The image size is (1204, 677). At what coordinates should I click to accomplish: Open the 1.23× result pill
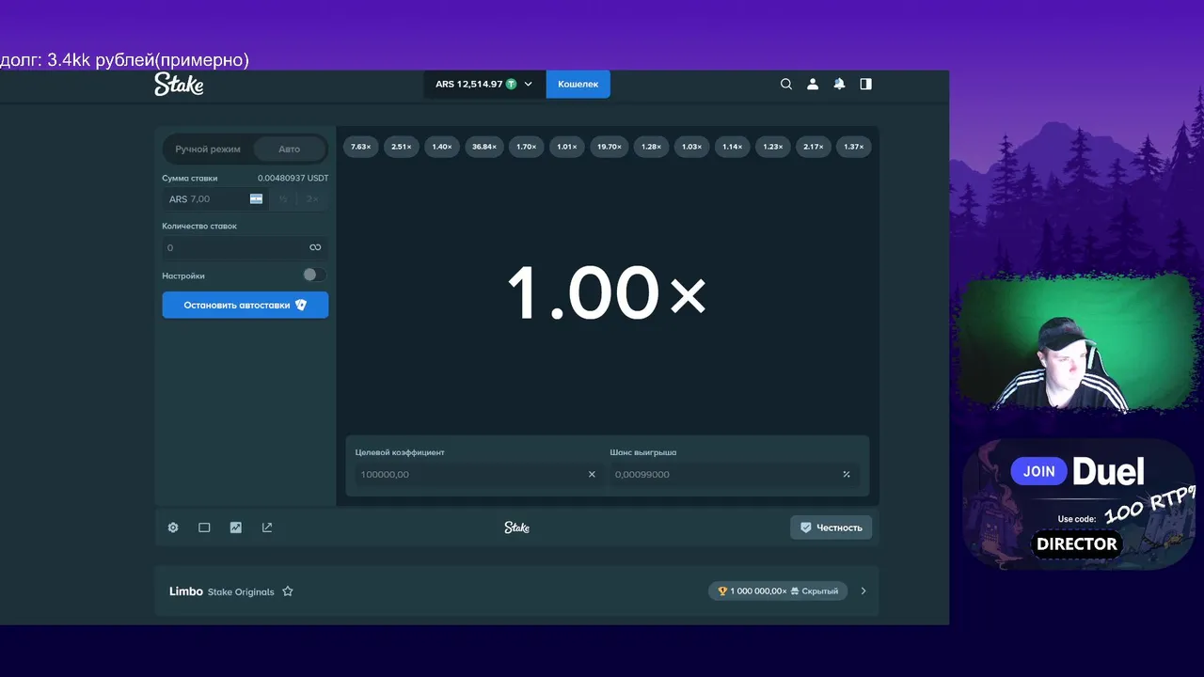click(x=773, y=147)
